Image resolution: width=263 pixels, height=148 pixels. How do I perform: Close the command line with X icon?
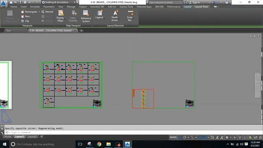pyautogui.click(x=2, y=129)
